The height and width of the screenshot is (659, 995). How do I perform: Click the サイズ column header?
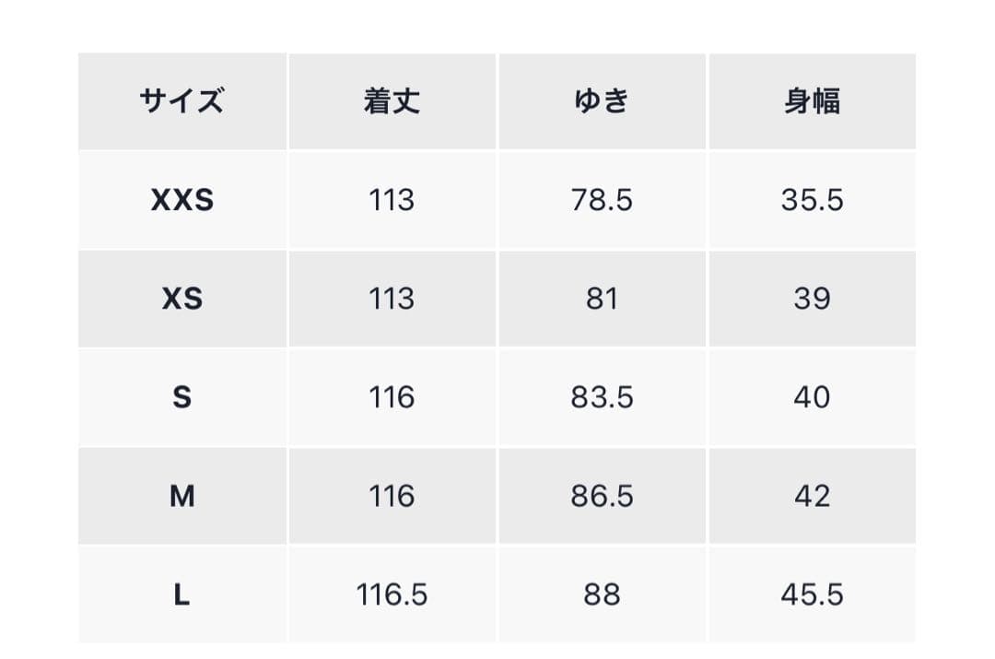(x=181, y=101)
